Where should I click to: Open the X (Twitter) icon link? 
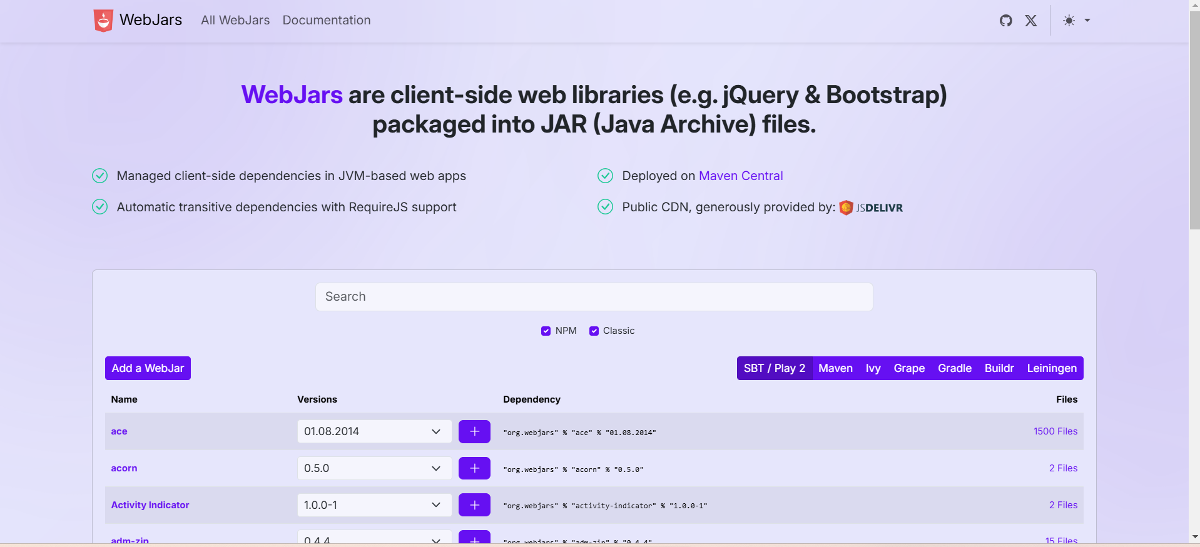[1031, 21]
